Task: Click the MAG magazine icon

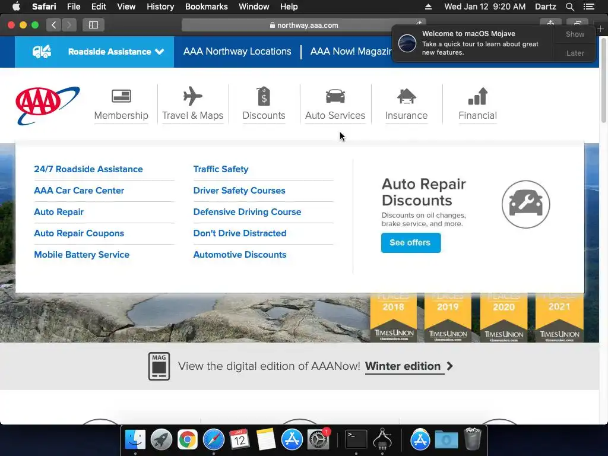Action: point(159,366)
